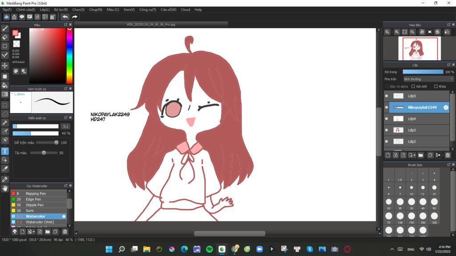
Task: Float the Lớp layer panel
Action: pyautogui.click(x=449, y=65)
